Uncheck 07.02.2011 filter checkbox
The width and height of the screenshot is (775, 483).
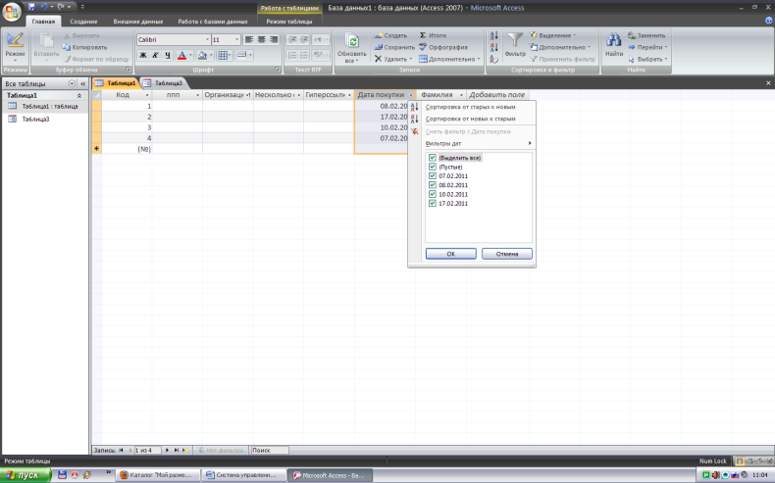click(x=433, y=176)
